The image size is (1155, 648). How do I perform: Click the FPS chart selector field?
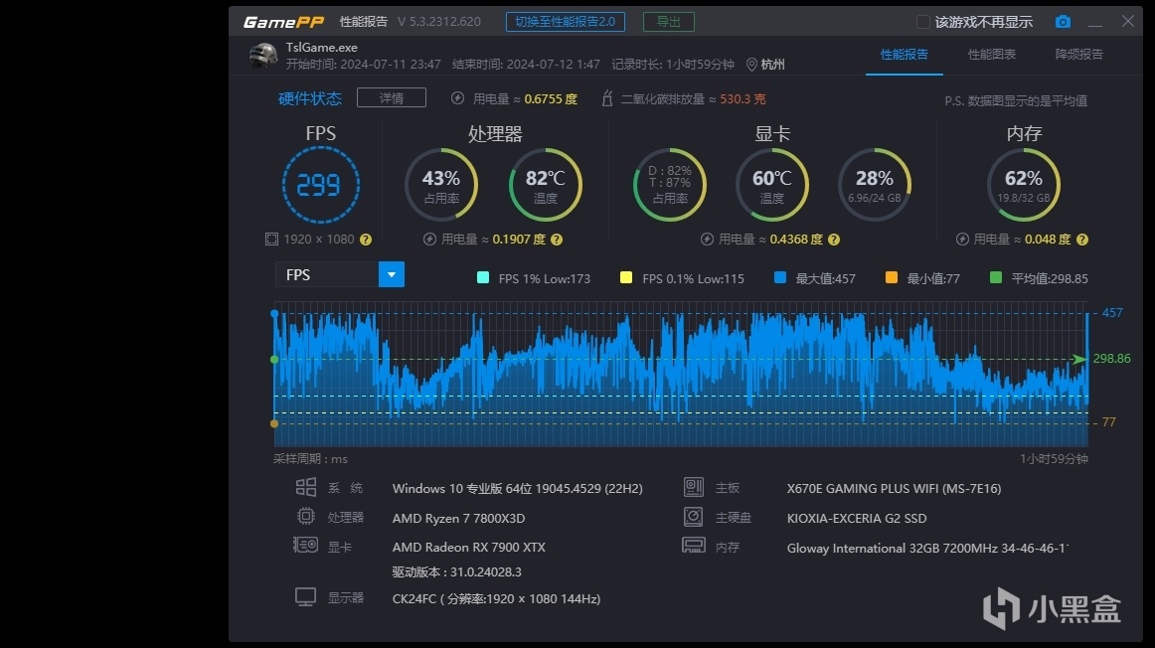340,274
